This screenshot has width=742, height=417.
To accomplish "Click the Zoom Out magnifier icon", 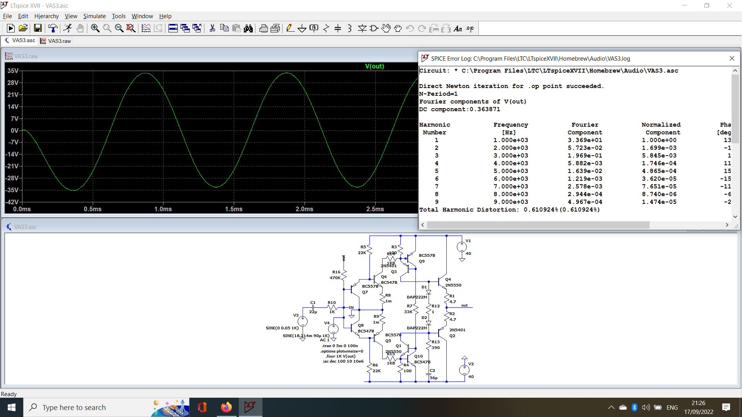I will 119,28.
